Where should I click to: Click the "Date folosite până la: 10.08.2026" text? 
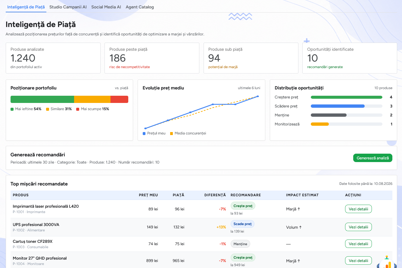point(366,184)
